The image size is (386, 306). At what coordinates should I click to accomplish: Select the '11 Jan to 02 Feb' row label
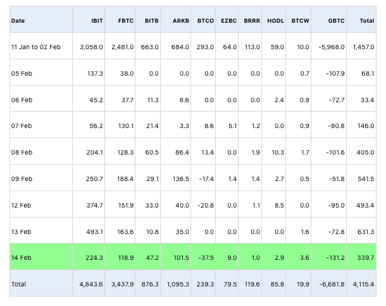(x=35, y=47)
